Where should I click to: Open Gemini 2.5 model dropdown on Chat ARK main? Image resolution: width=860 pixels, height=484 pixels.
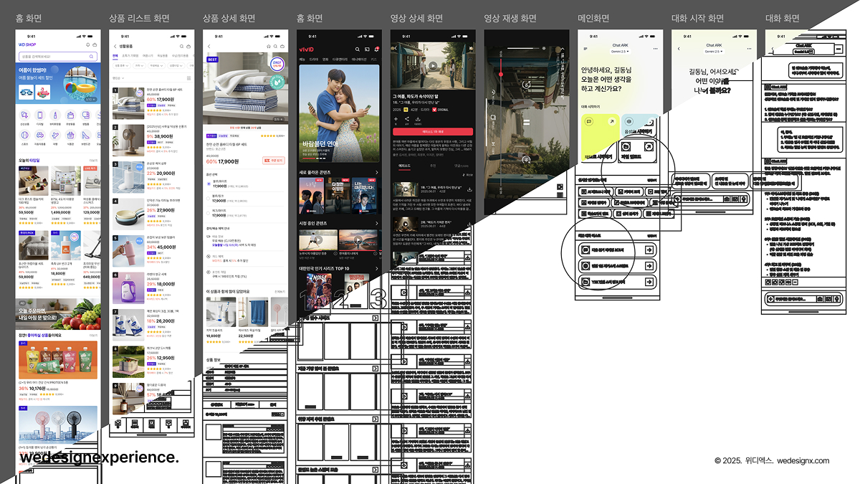[620, 51]
